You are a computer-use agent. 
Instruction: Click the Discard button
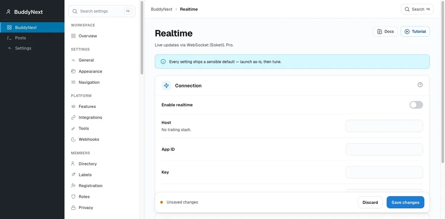click(370, 202)
